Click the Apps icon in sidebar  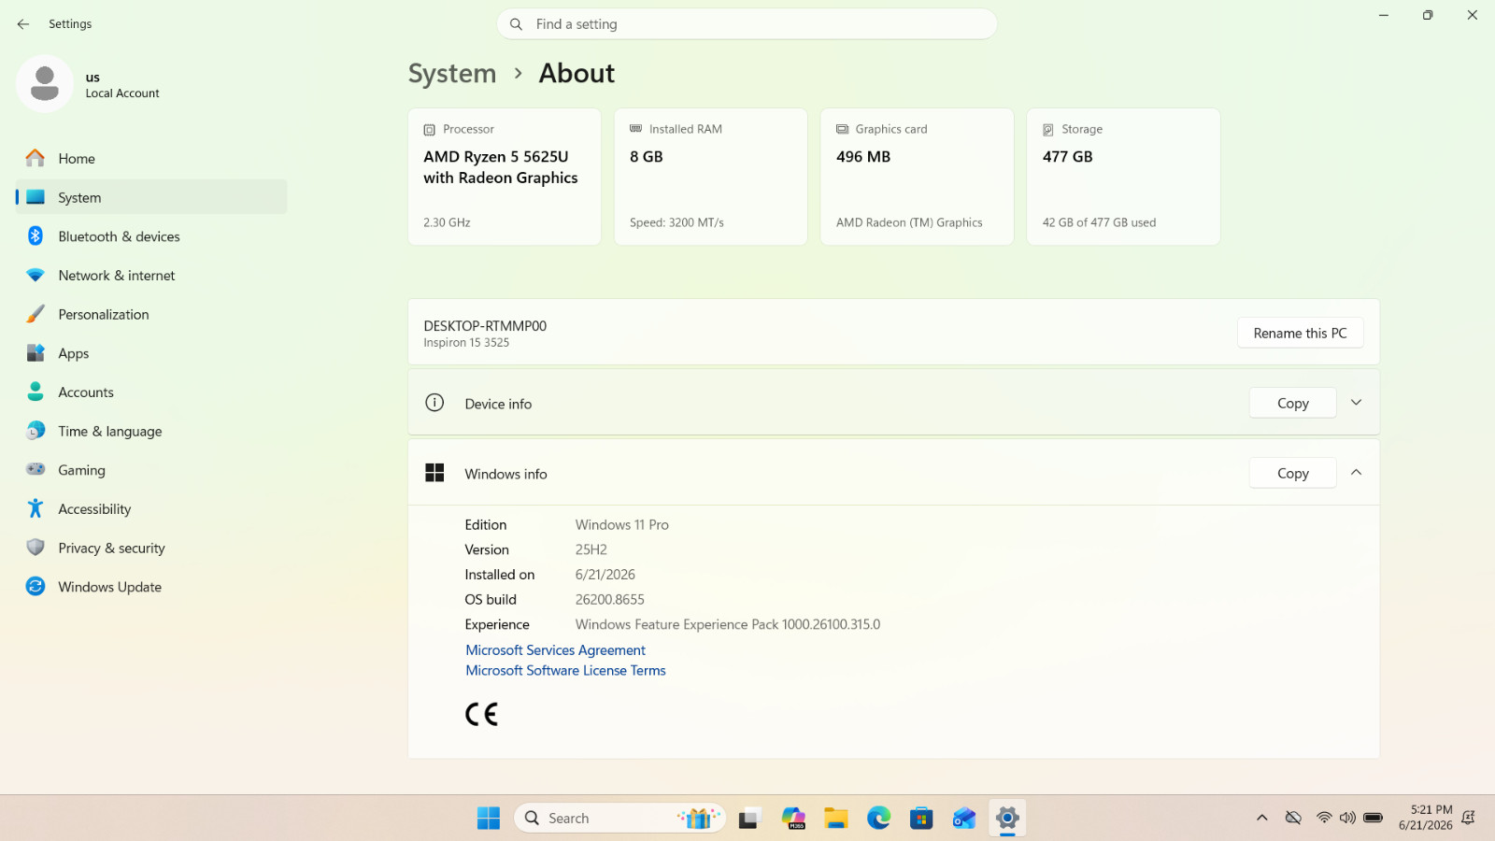pos(36,353)
